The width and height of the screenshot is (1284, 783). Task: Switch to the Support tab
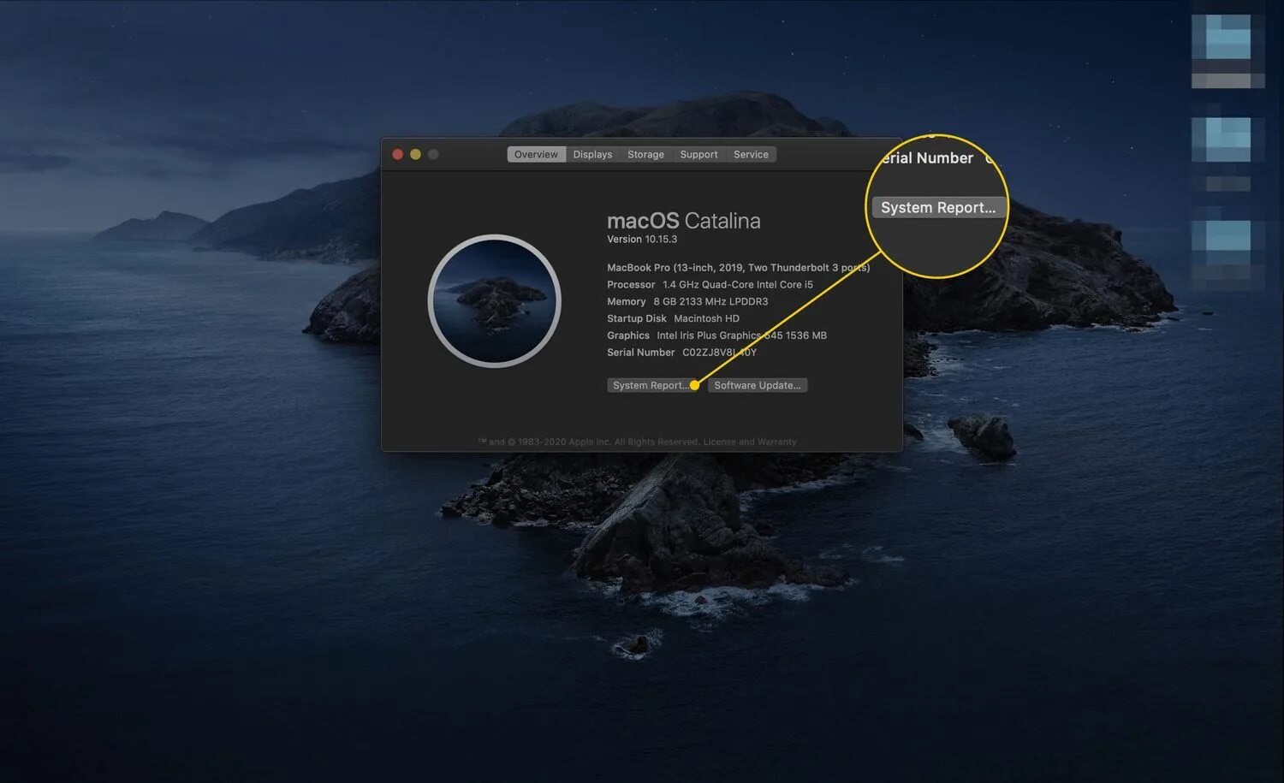698,154
